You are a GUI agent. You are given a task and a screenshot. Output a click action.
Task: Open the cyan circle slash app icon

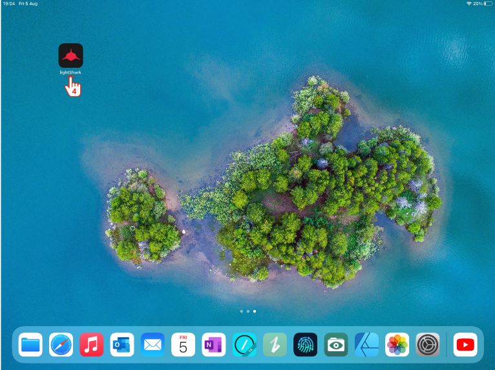pos(244,344)
